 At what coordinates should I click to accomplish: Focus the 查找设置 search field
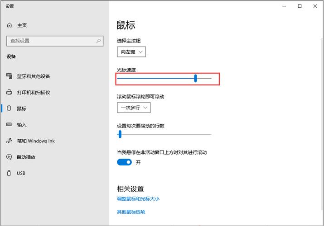click(55, 41)
